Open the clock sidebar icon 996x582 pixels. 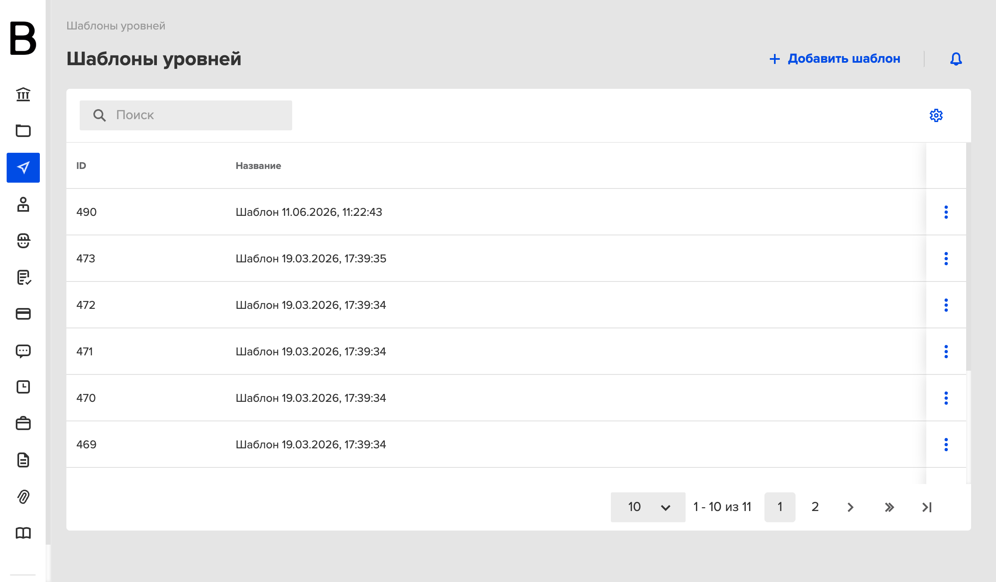pos(23,387)
